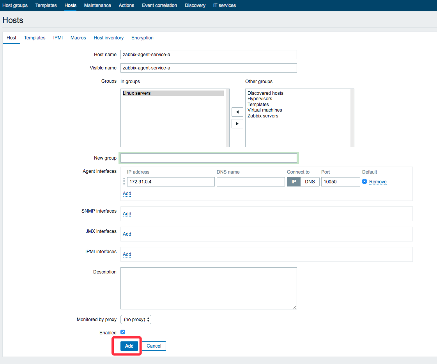Toggle the Enabled checkbox
Screen dimensions: 437x364
pos(123,332)
